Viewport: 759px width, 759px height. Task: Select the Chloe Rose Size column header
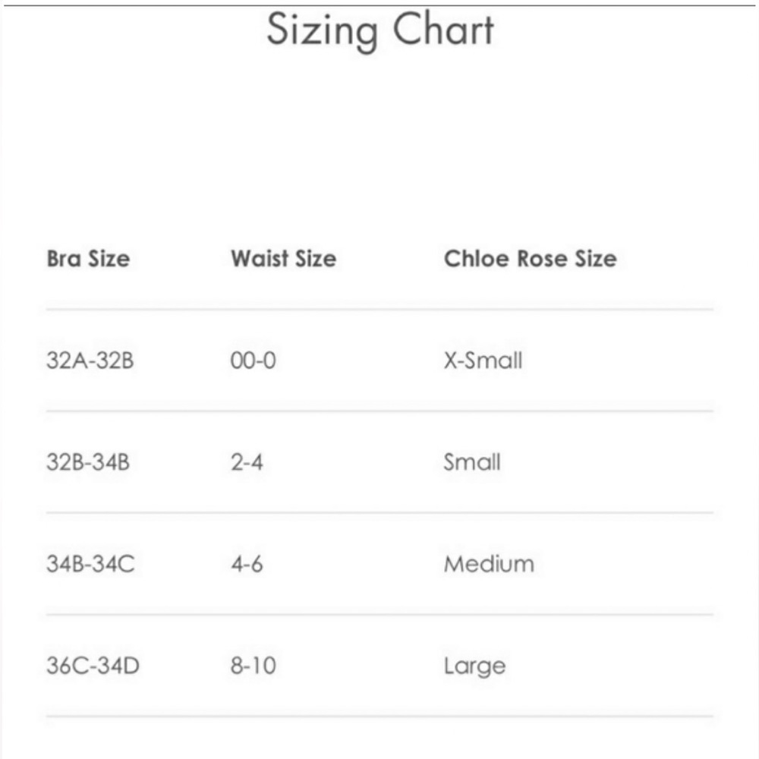point(530,259)
